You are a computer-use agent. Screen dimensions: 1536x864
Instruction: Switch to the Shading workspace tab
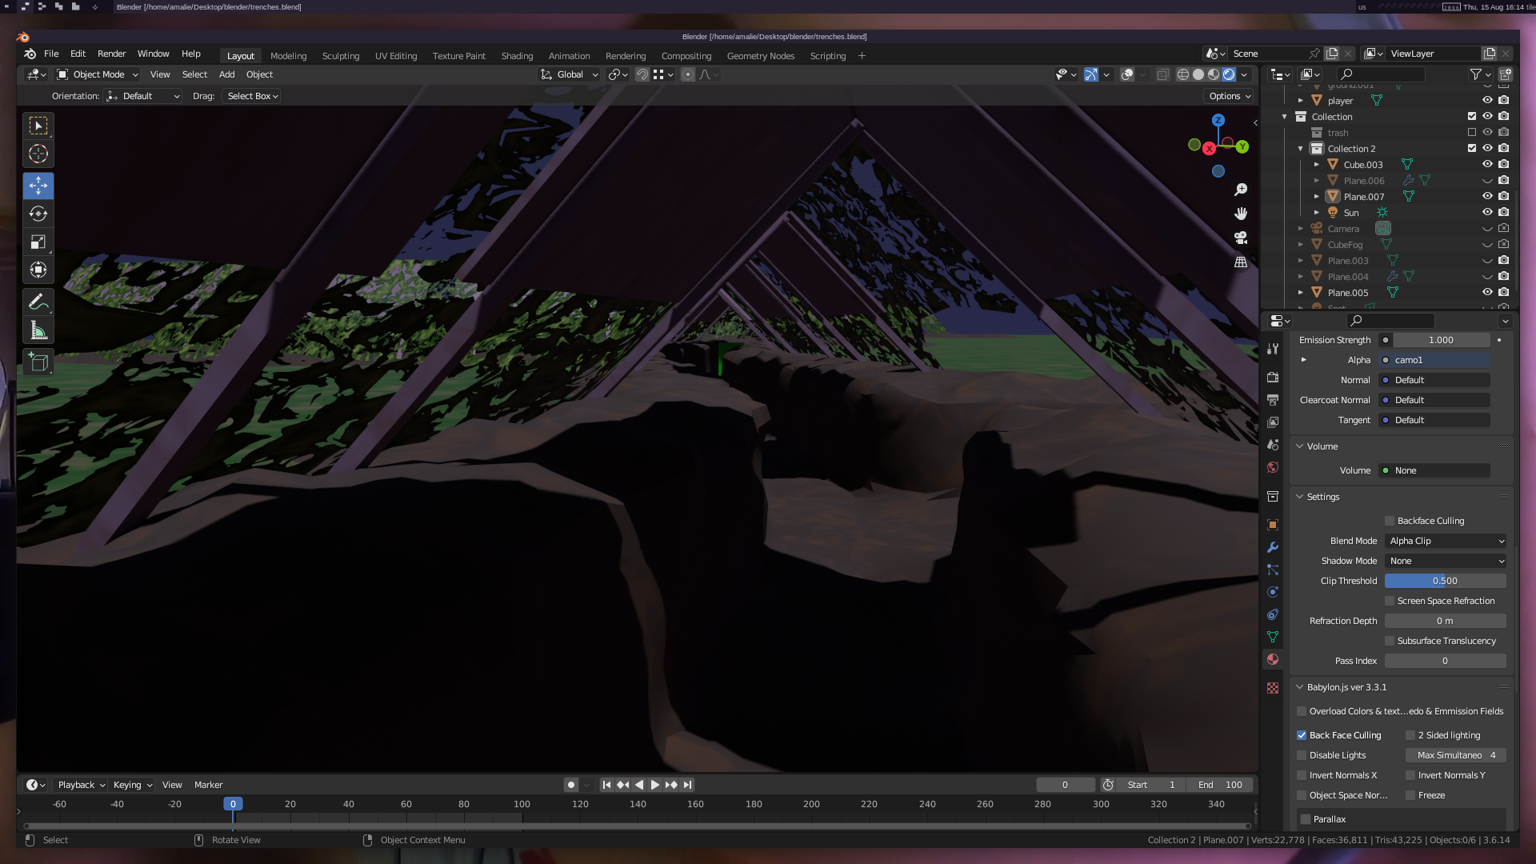pyautogui.click(x=517, y=56)
